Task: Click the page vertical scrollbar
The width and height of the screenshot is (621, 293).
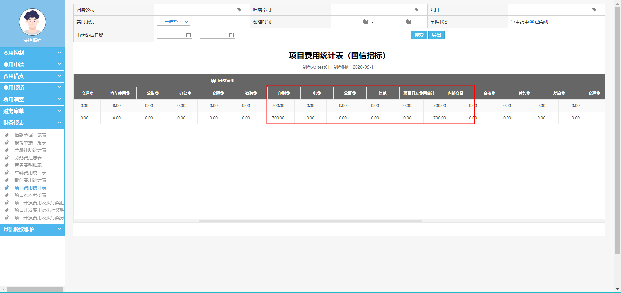Action: click(x=617, y=131)
